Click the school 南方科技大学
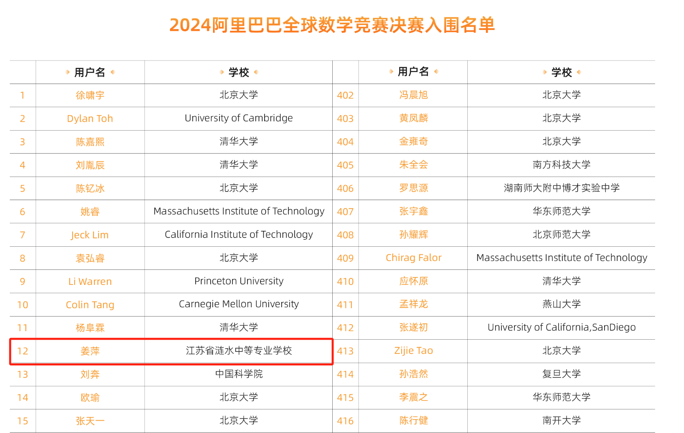The height and width of the screenshot is (433, 684). pos(561,165)
